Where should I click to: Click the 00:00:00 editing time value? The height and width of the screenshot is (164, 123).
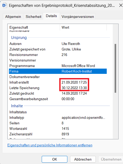[68, 99]
